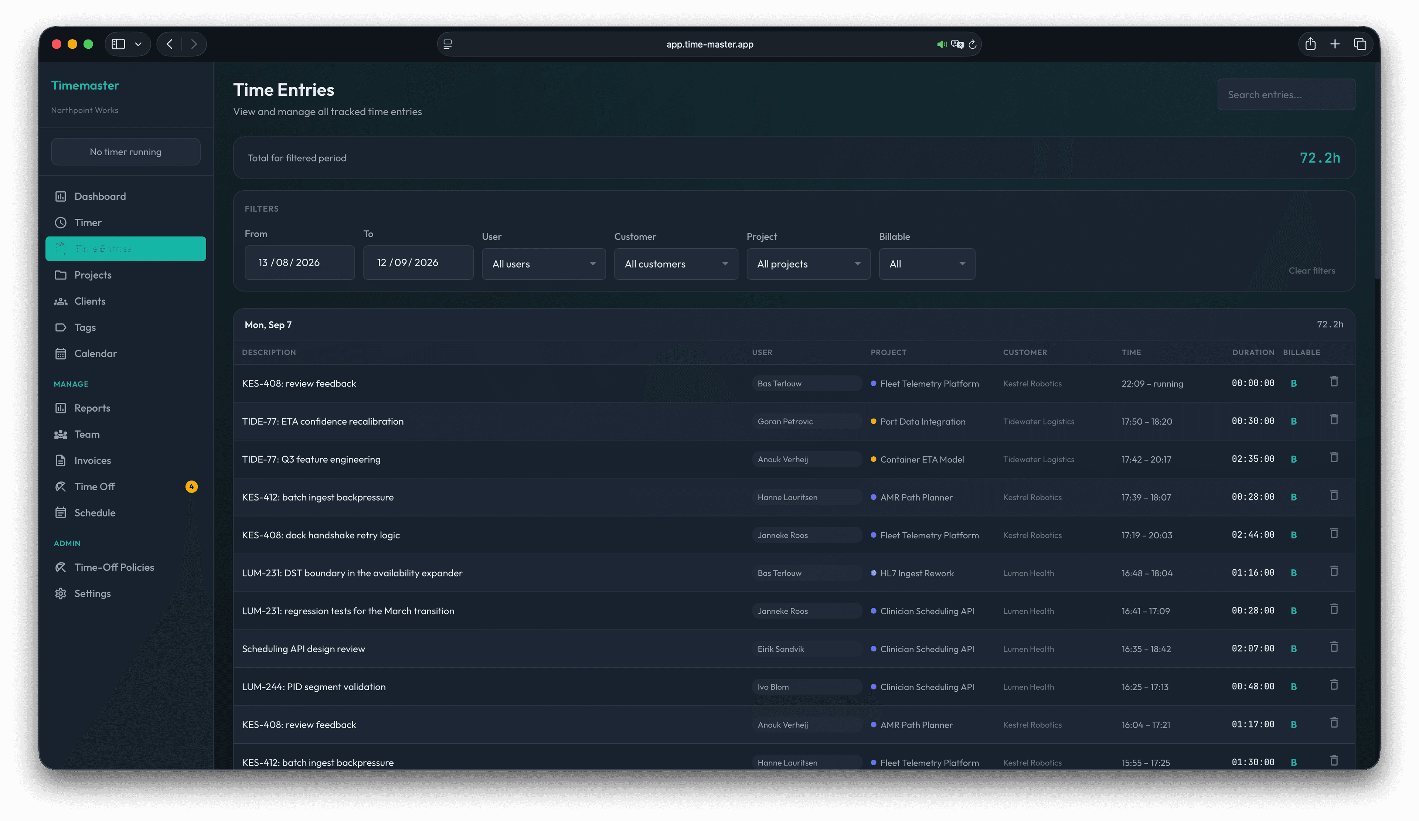Toggle billable on running KES-408 entry

click(x=1293, y=384)
